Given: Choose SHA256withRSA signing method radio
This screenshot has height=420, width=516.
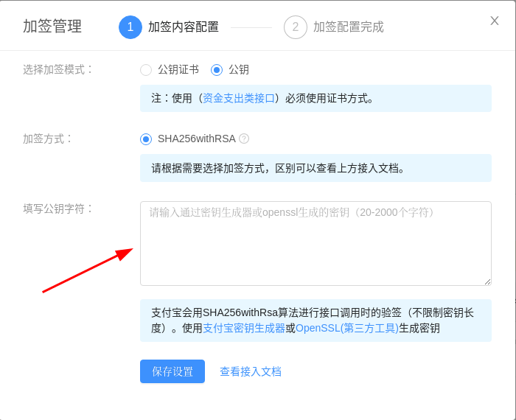Looking at the screenshot, I should (x=146, y=139).
